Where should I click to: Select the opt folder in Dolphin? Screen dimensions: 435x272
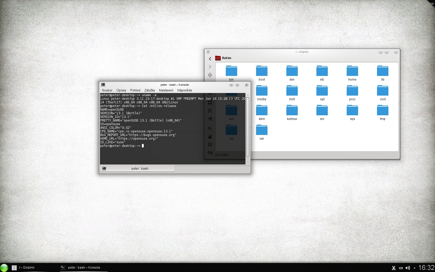(322, 93)
